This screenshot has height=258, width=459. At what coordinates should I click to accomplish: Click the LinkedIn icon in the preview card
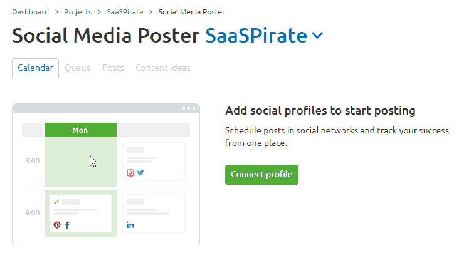coord(130,225)
